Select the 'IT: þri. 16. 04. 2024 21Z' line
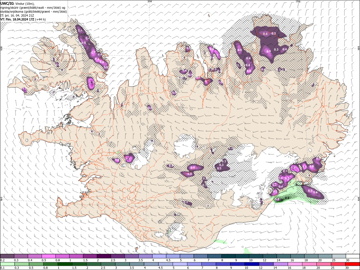Viewport: 360px width, 270px height. [x=17, y=15]
